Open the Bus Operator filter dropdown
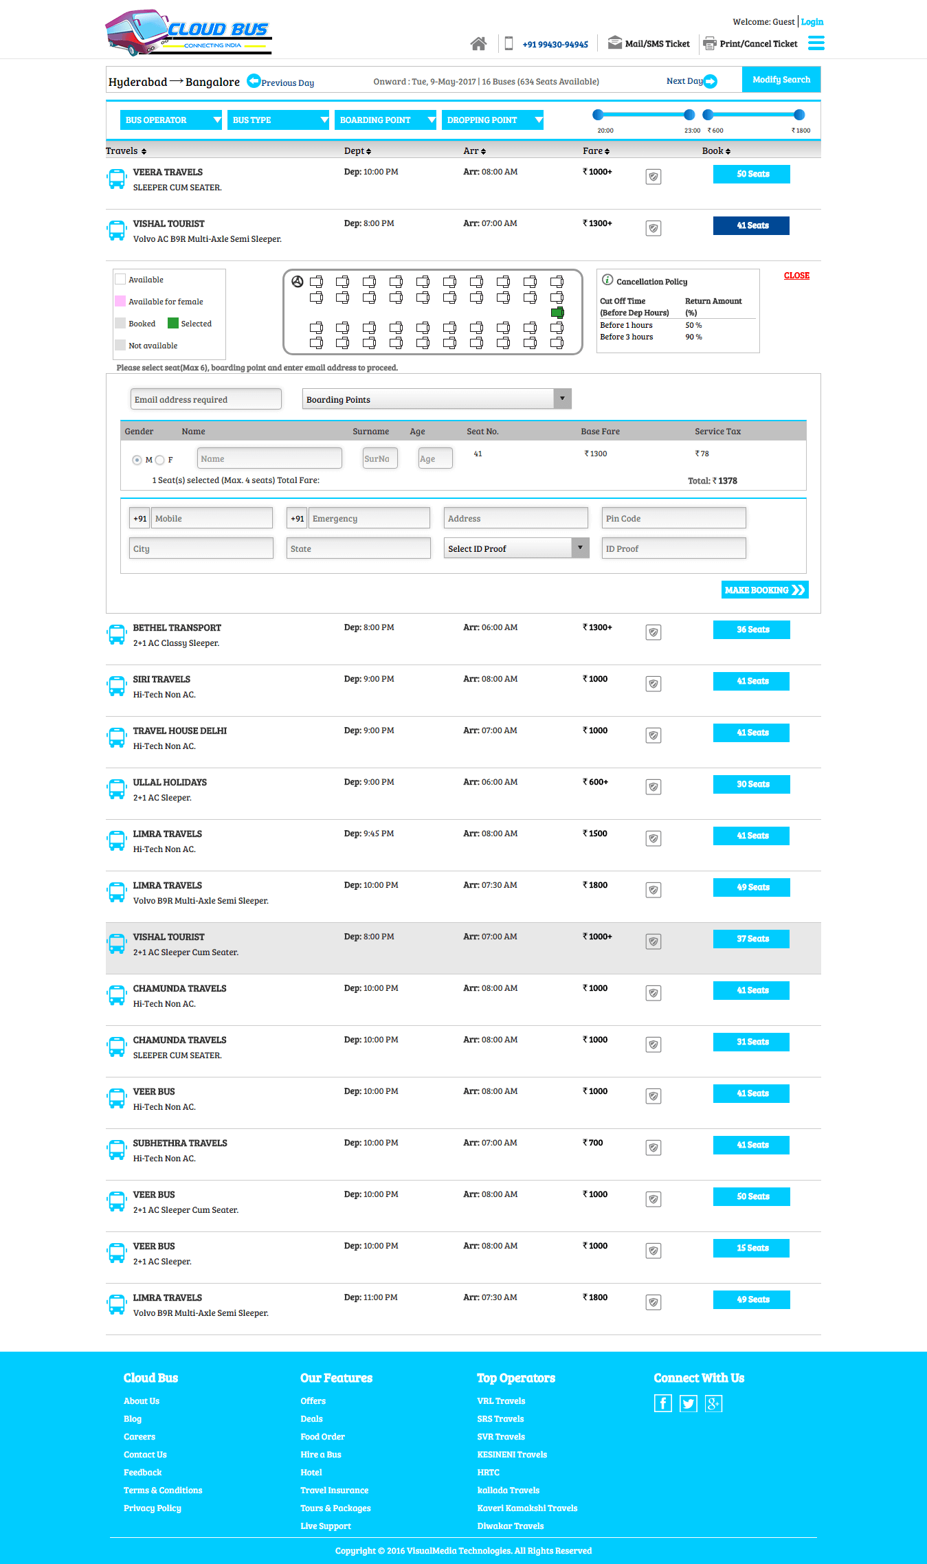927x1564 pixels. point(171,120)
